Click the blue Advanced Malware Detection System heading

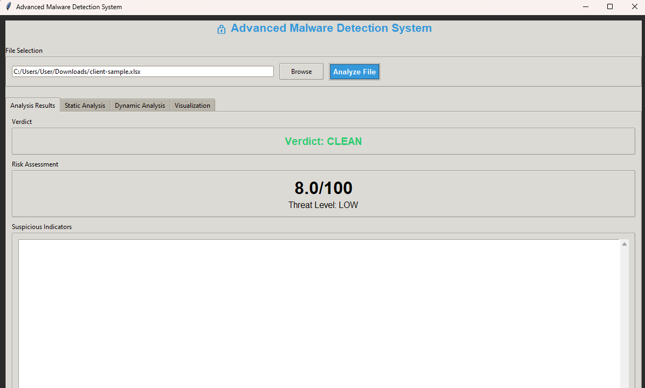pos(331,29)
